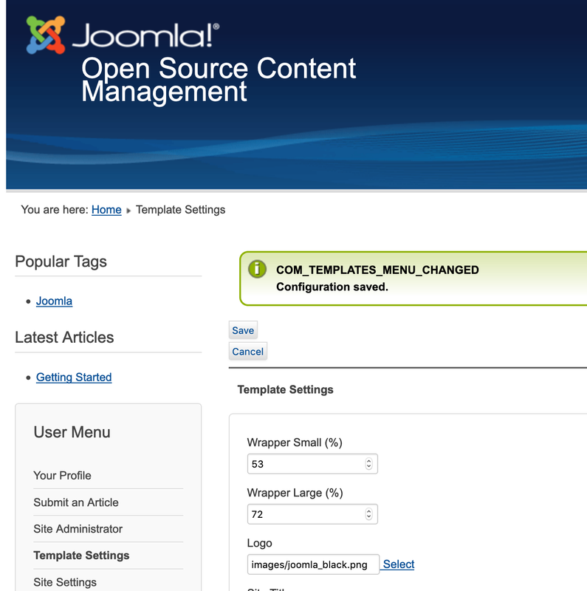Select Template Settings in the User Menu
Screen dimensions: 587x591
pyautogui.click(x=81, y=556)
